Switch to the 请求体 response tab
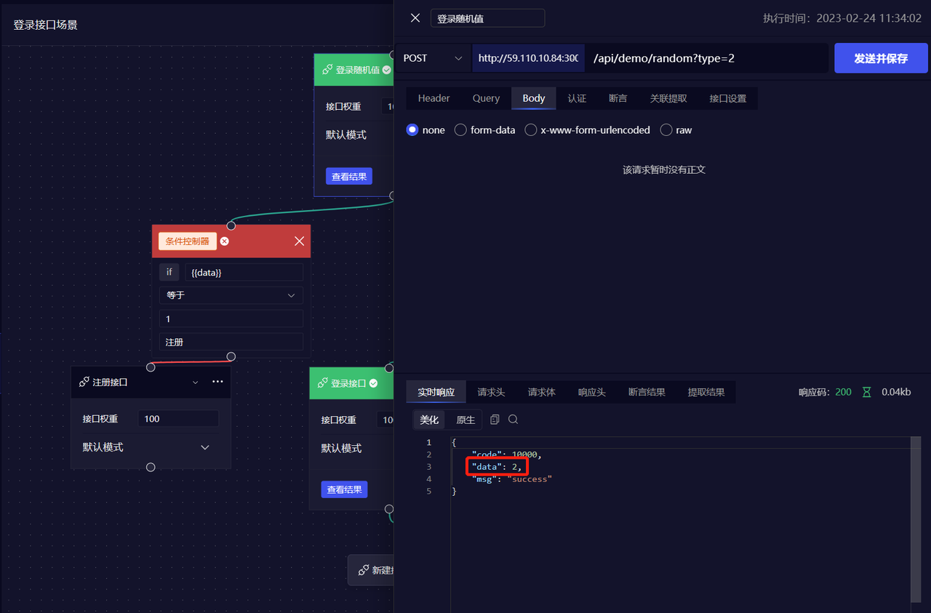The image size is (931, 613). click(x=541, y=392)
